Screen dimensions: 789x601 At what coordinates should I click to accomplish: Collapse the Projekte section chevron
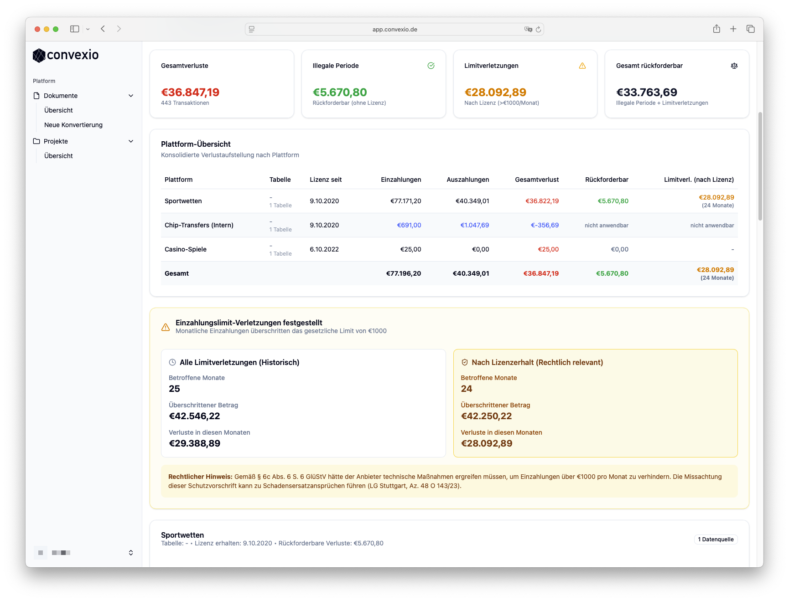(131, 141)
